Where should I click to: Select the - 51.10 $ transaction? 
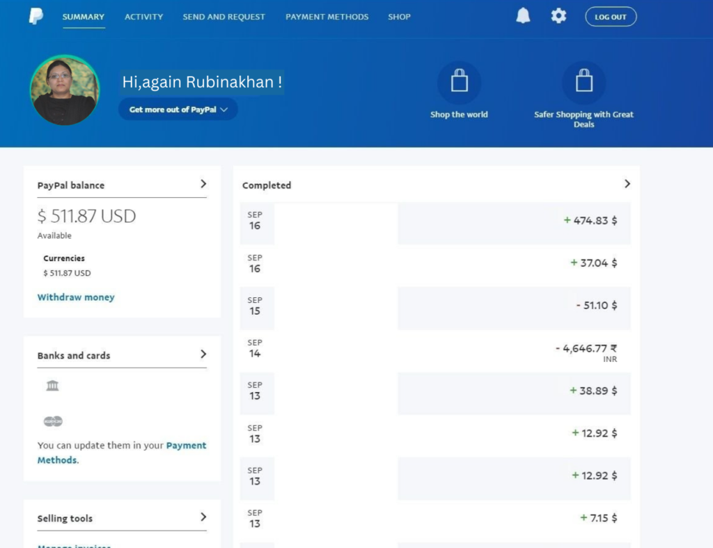pyautogui.click(x=435, y=308)
